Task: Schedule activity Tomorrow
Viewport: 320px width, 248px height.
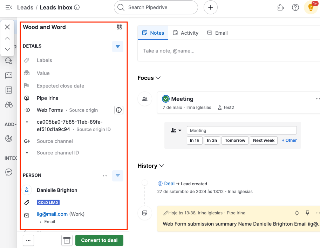Action: 235,140
